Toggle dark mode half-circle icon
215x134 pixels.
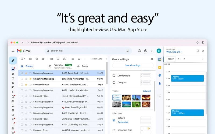click(x=203, y=43)
